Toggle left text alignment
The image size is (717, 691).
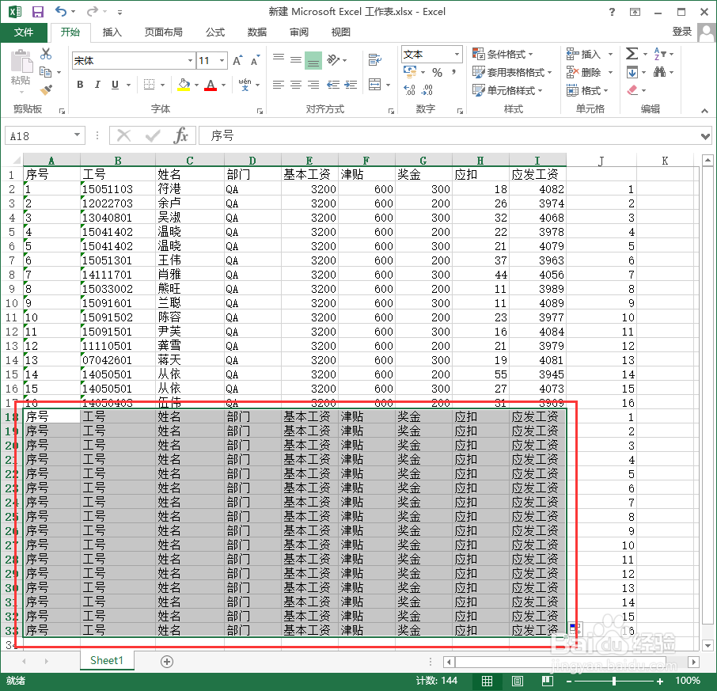click(x=279, y=85)
